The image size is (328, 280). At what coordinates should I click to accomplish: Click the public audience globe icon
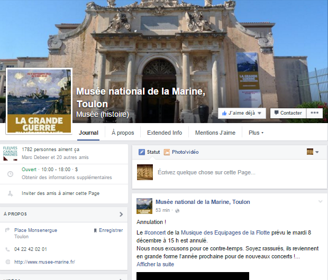177,211
